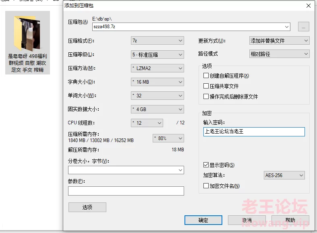Open the 压缩等级 标准压缩 dropdown
This screenshot has width=317, height=233.
pyautogui.click(x=157, y=54)
